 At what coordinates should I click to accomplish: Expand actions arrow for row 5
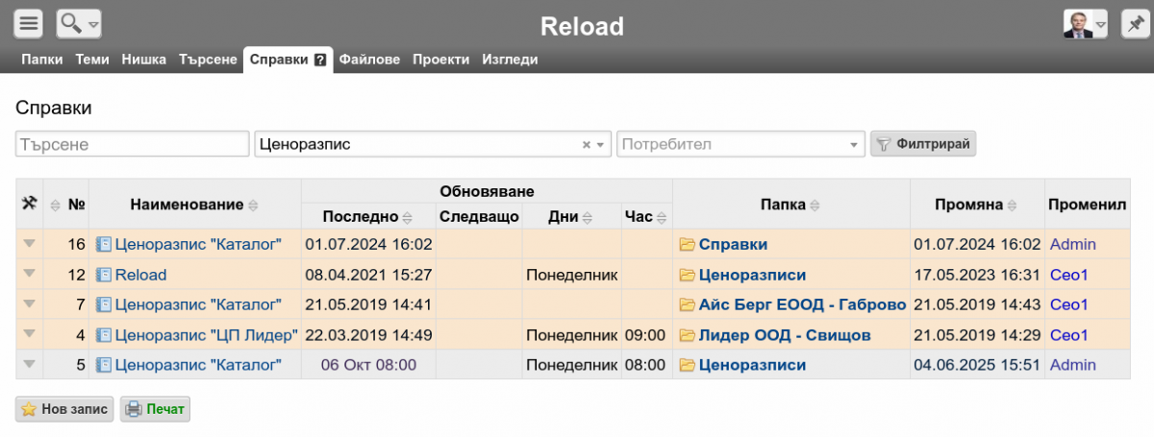(29, 364)
